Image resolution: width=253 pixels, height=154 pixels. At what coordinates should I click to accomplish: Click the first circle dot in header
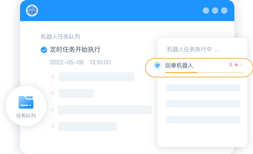point(206,11)
